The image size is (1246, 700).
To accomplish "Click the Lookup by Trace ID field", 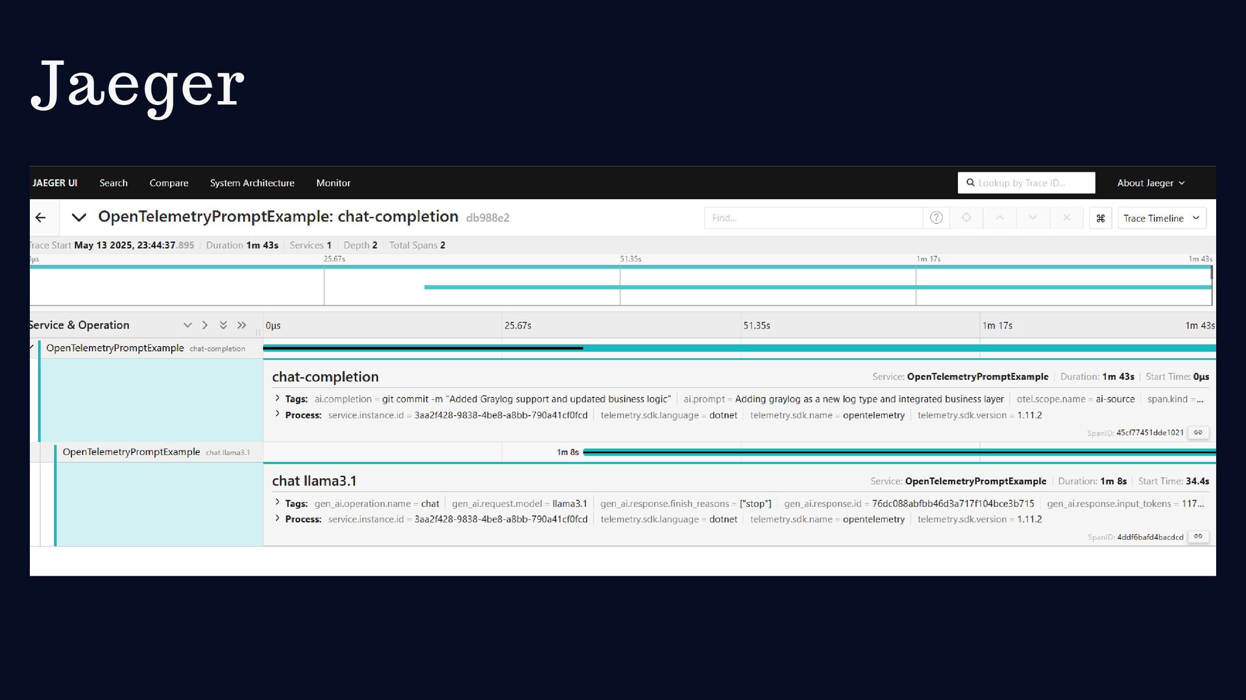I will pos(1032,183).
